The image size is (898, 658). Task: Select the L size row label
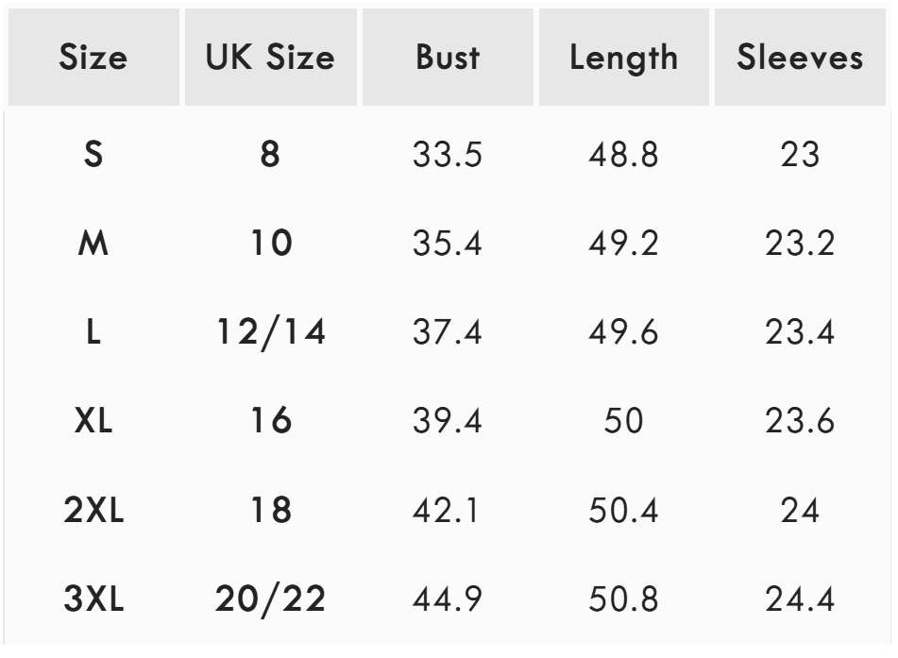[93, 333]
